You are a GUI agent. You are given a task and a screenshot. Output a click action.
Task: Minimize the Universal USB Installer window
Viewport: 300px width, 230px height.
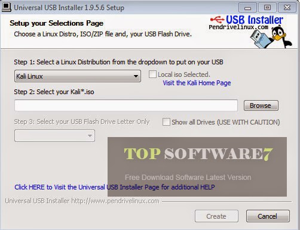point(247,8)
